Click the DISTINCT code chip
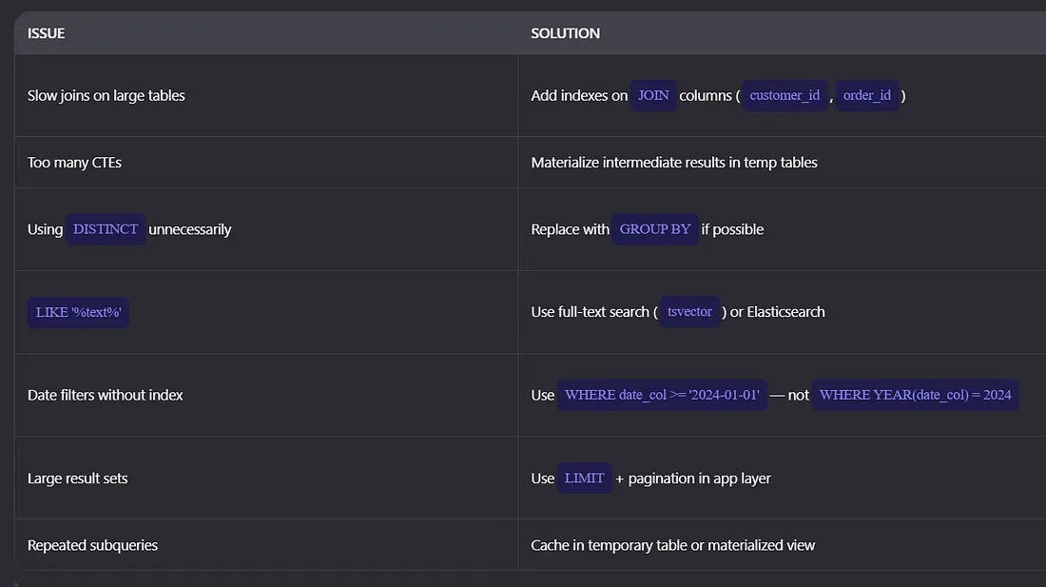The height and width of the screenshot is (587, 1046). (106, 229)
